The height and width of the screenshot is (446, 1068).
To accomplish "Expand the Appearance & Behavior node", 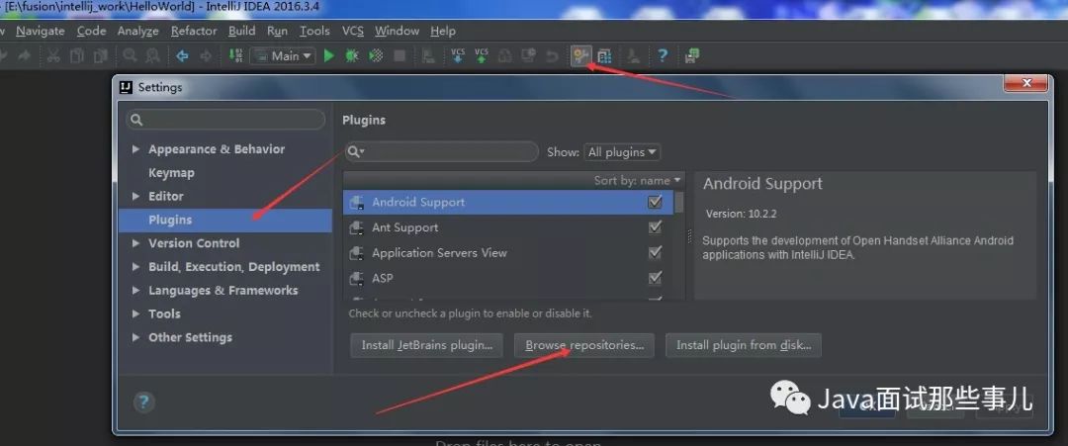I will (136, 149).
